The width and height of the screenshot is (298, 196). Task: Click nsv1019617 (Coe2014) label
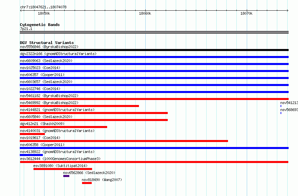tap(40, 138)
